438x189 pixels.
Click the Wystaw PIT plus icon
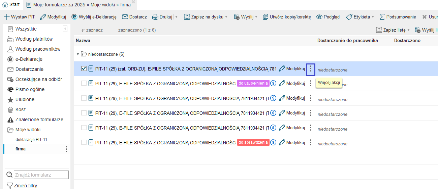(6, 17)
